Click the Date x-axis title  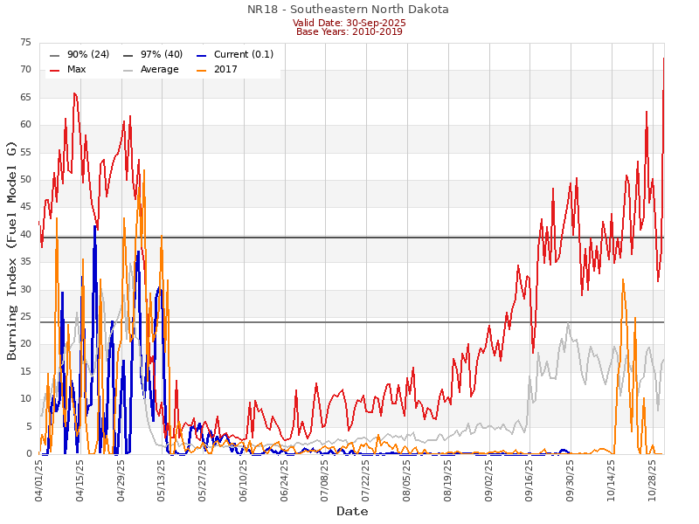pyautogui.click(x=352, y=511)
